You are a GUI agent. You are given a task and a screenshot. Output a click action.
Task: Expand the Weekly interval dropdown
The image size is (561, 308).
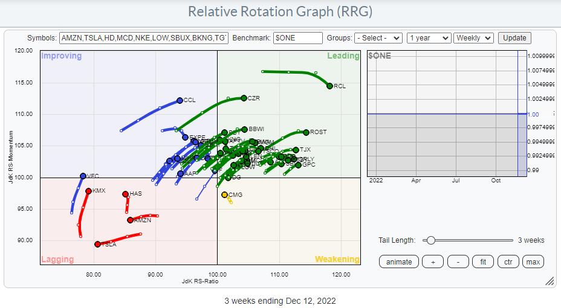click(x=473, y=38)
